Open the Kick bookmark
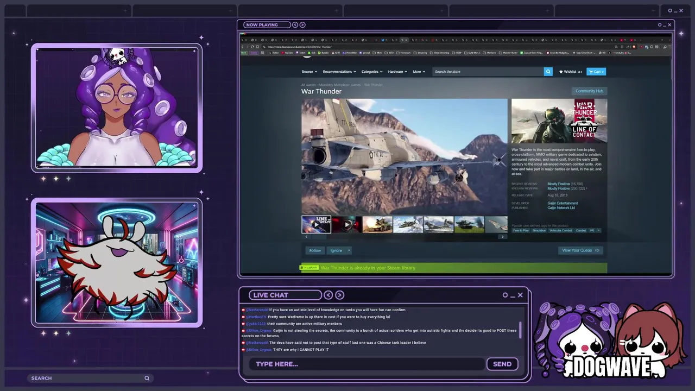The image size is (695, 391). tap(312, 53)
